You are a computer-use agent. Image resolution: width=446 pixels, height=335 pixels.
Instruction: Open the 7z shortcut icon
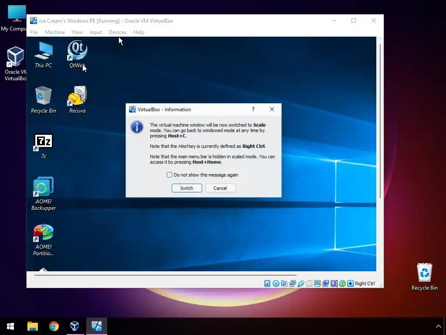tap(43, 146)
